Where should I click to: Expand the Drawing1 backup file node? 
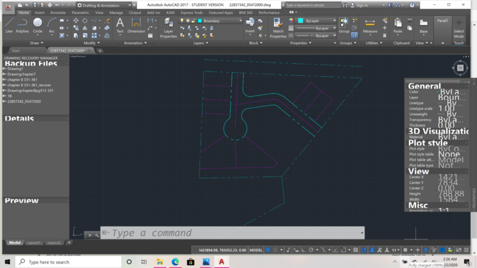click(x=4, y=68)
